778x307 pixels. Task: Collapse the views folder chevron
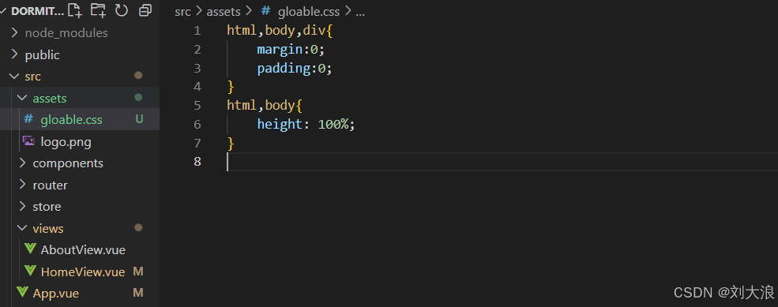pos(22,228)
